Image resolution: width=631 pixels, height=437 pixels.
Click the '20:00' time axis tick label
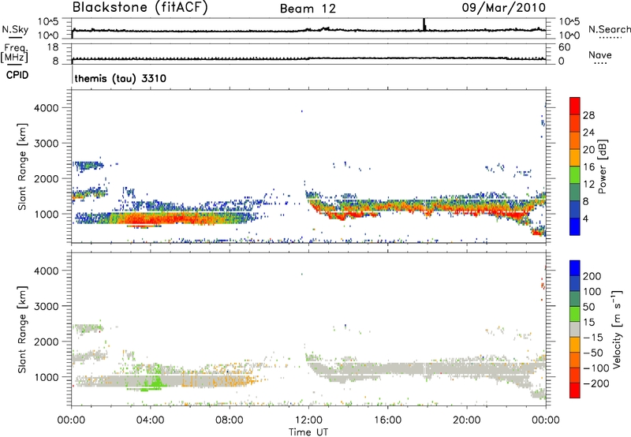466,420
